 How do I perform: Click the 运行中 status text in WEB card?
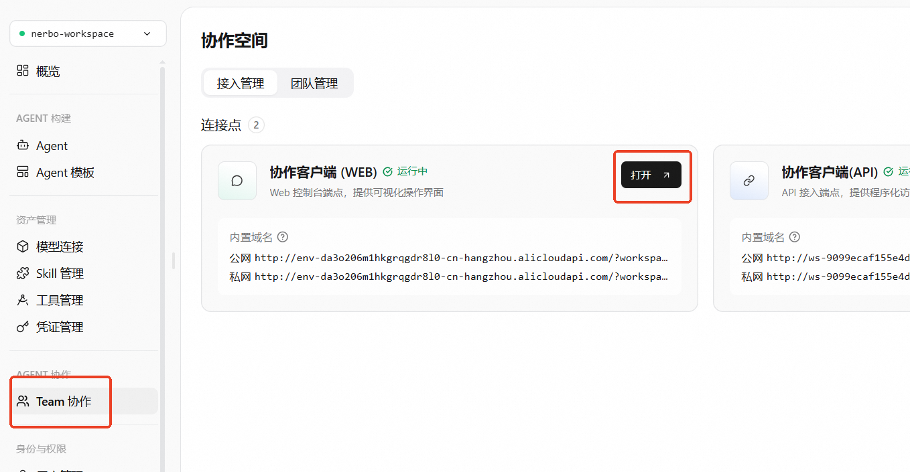[412, 171]
